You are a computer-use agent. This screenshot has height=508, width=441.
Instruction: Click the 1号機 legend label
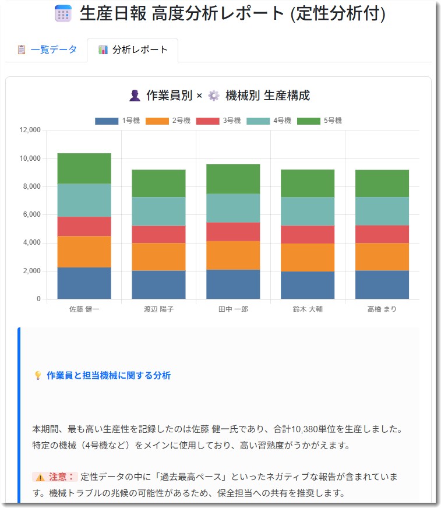(131, 121)
